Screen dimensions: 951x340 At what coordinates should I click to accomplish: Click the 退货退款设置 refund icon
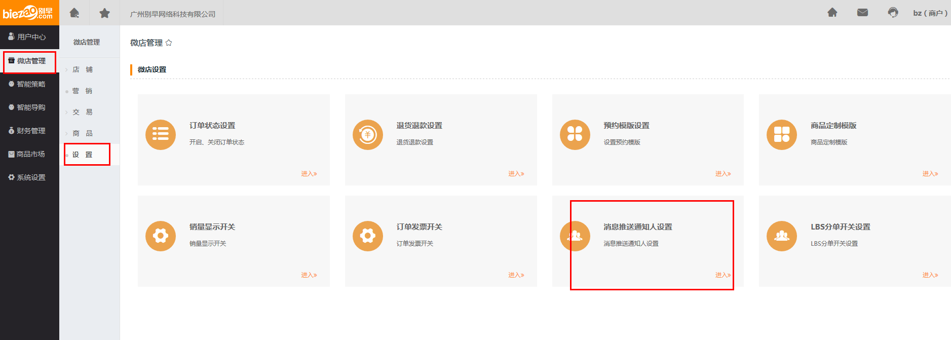point(367,134)
